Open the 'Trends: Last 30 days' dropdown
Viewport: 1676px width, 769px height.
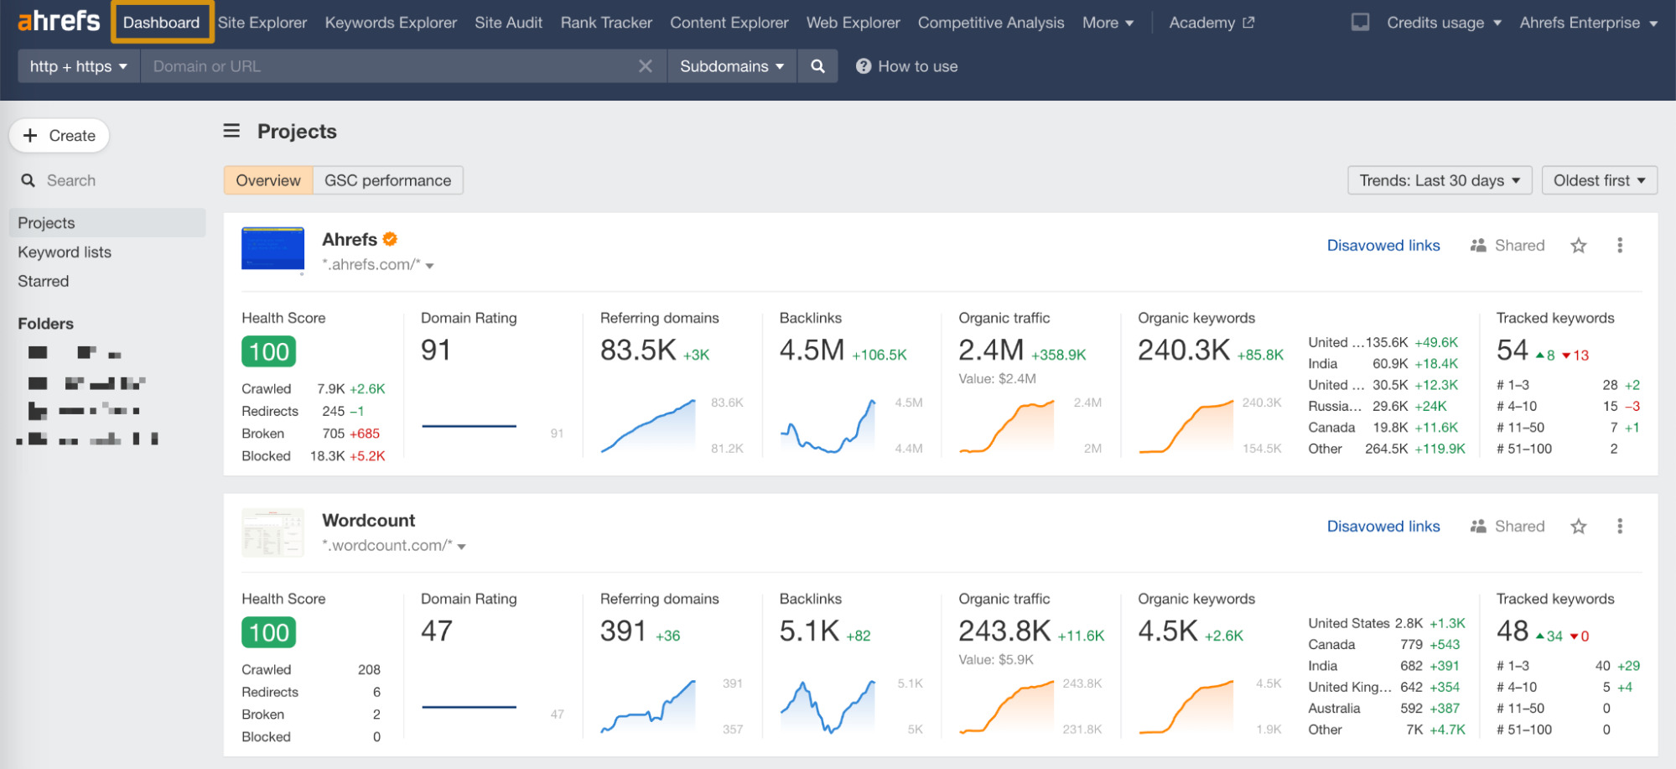[1439, 179]
